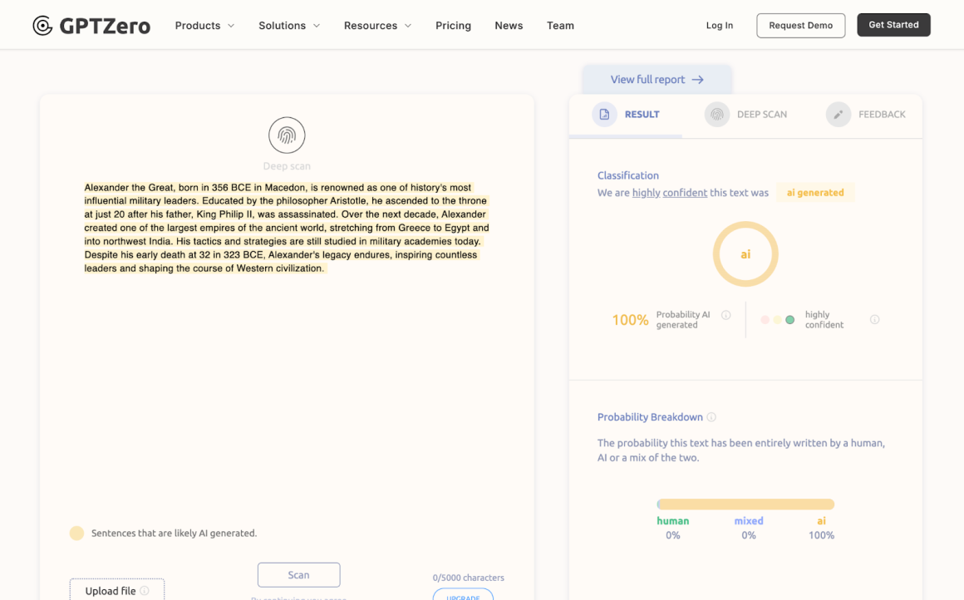Select the Pricing menu item
This screenshot has width=964, height=600.
pyautogui.click(x=453, y=25)
